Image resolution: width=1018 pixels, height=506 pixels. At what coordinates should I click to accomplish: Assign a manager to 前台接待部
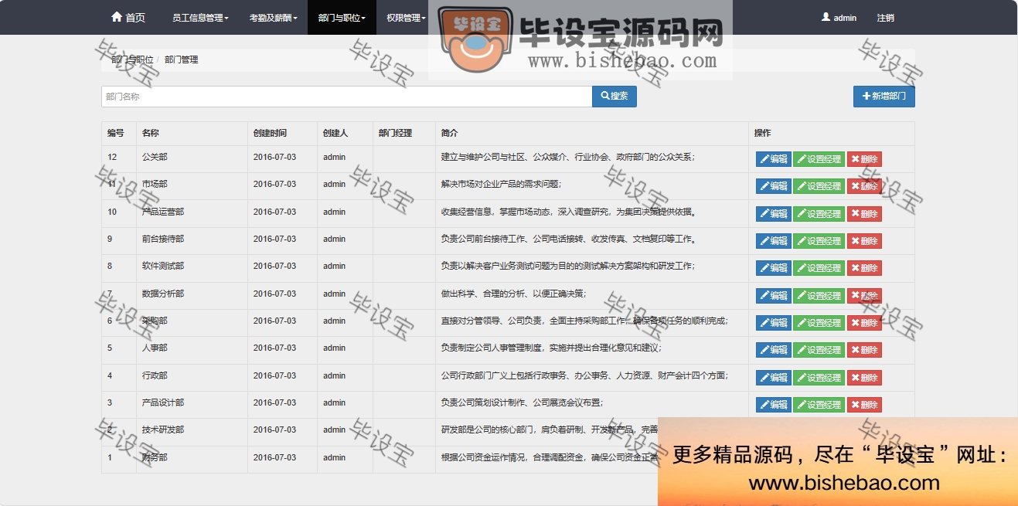coord(819,241)
